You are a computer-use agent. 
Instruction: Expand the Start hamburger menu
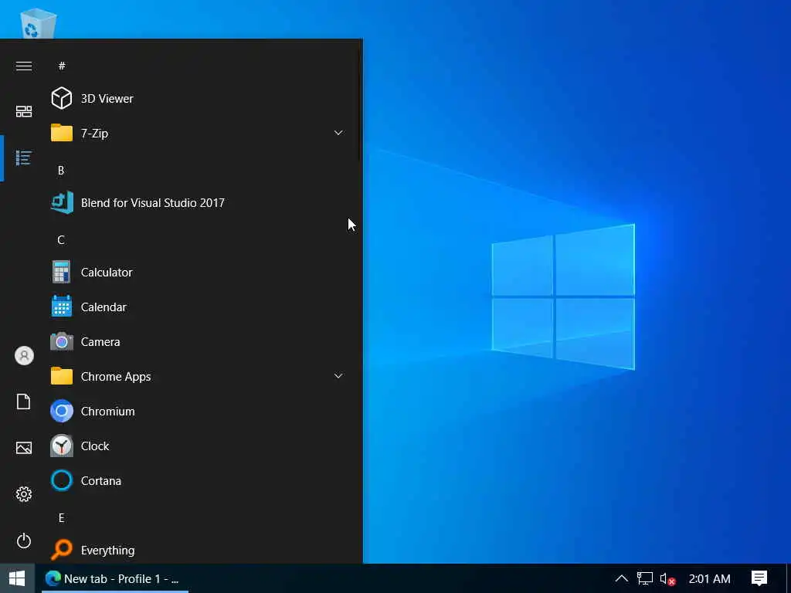tap(24, 66)
